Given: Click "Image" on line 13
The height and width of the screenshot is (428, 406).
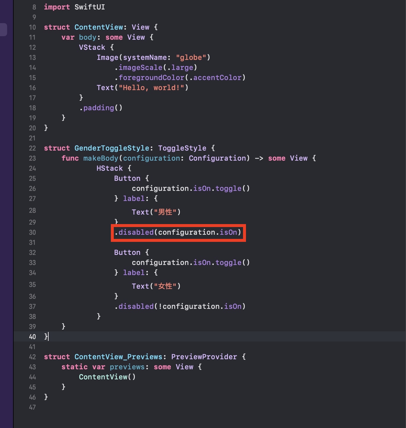Looking at the screenshot, I should [x=108, y=58].
